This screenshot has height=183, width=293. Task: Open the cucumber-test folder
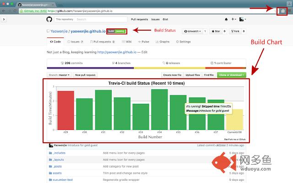(63, 180)
